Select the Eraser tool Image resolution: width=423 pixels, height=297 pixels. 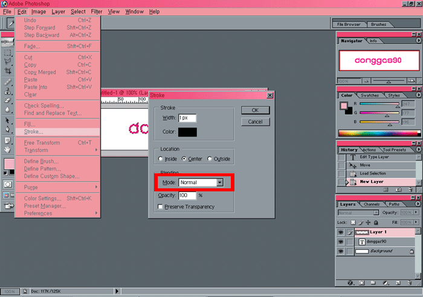(7, 100)
